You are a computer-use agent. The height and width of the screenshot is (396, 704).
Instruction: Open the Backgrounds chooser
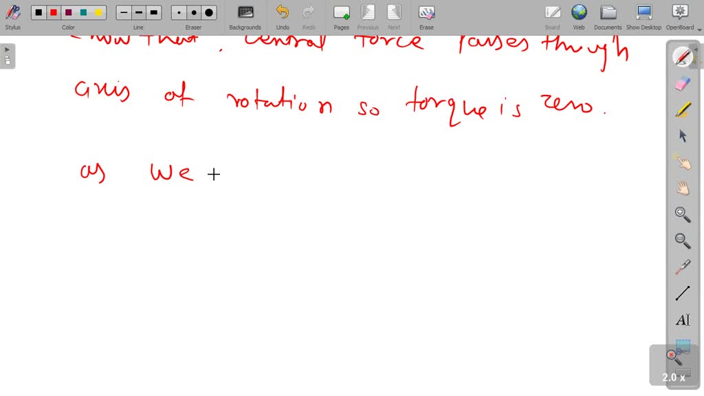pos(245,17)
